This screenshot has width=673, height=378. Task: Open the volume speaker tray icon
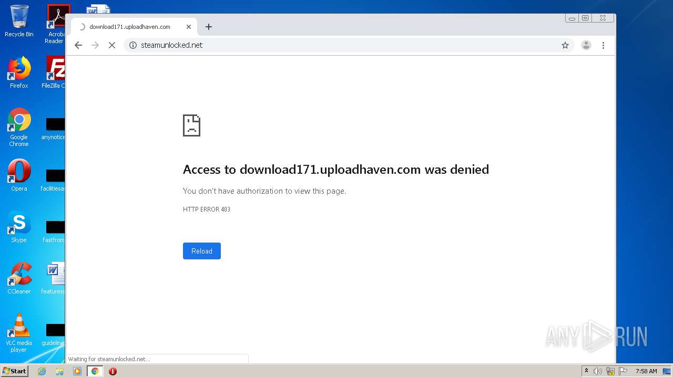point(598,371)
